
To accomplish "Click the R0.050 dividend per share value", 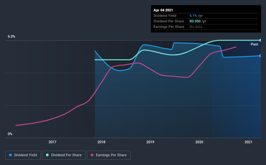I will click(x=195, y=21).
